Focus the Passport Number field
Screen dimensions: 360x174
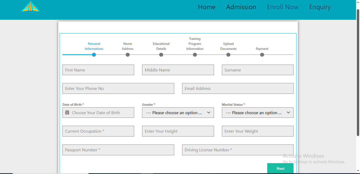pyautogui.click(x=118, y=150)
